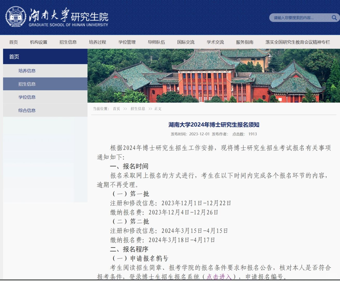Click the campus building banner image
Image resolution: width=340 pixels, height=281 pixels.
point(214,76)
